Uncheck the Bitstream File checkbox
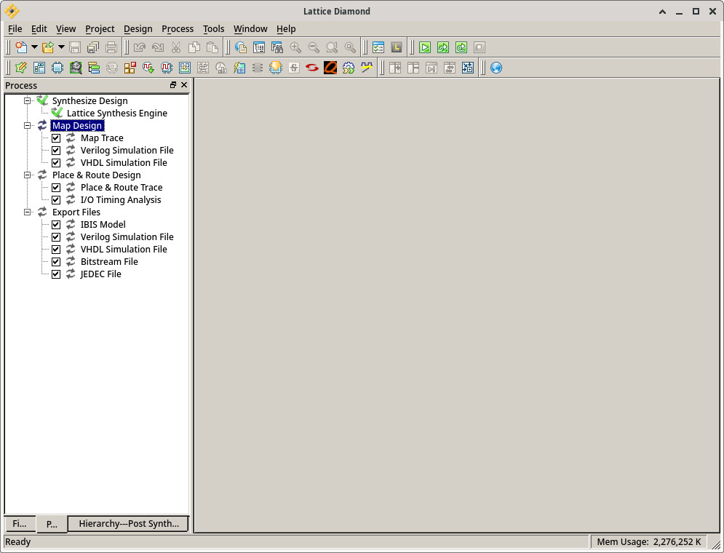The width and height of the screenshot is (724, 553). (x=56, y=262)
